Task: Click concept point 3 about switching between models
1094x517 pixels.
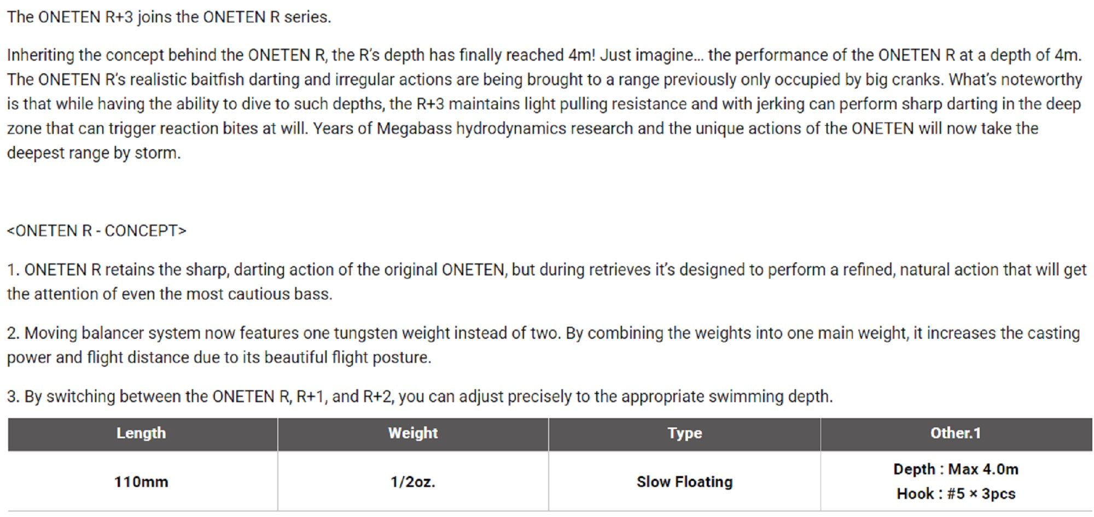Action: coord(420,397)
